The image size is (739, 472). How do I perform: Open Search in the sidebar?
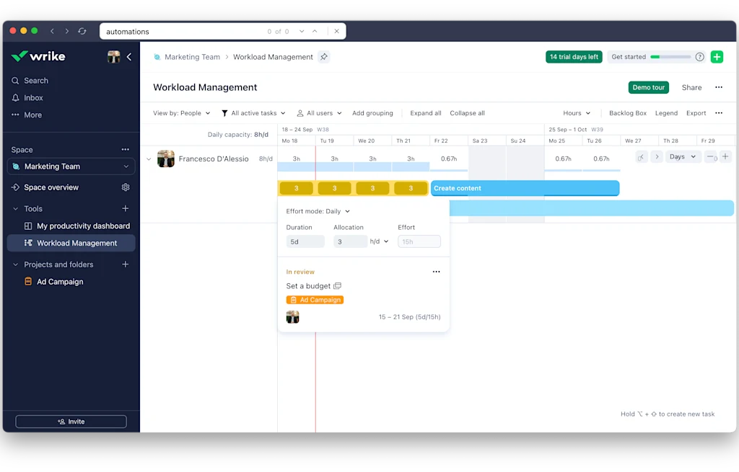coord(30,81)
